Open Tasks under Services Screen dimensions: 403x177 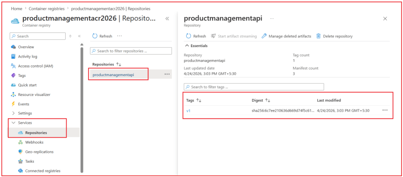30,161
